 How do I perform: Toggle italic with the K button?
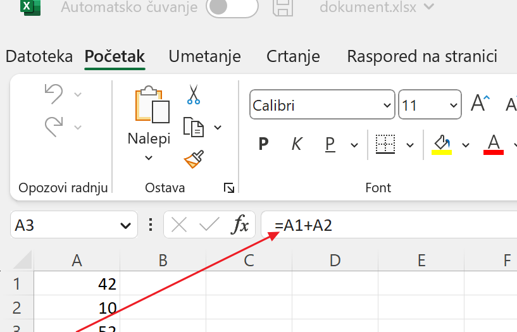(x=296, y=144)
